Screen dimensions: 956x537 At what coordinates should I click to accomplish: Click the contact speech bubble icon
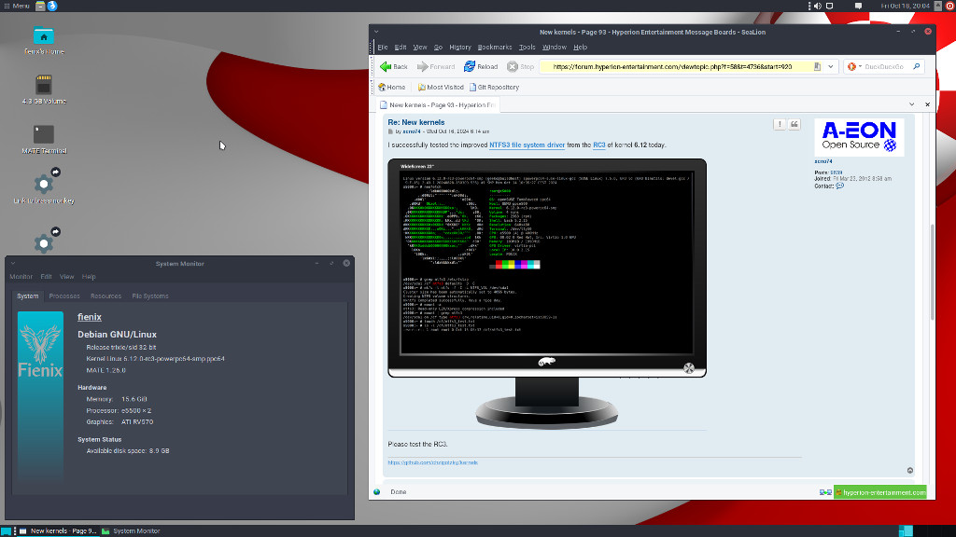tap(839, 186)
